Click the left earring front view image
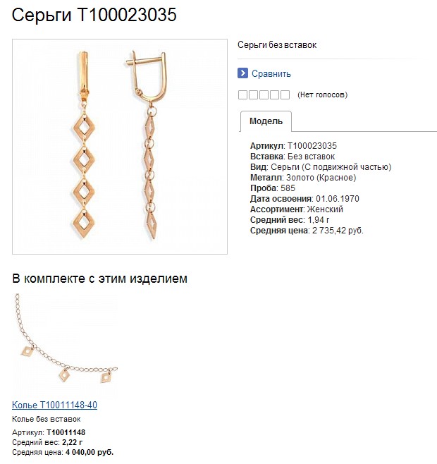 [84, 145]
